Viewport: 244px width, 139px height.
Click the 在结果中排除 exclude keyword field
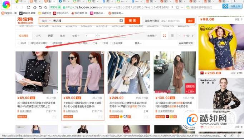click(x=173, y=21)
